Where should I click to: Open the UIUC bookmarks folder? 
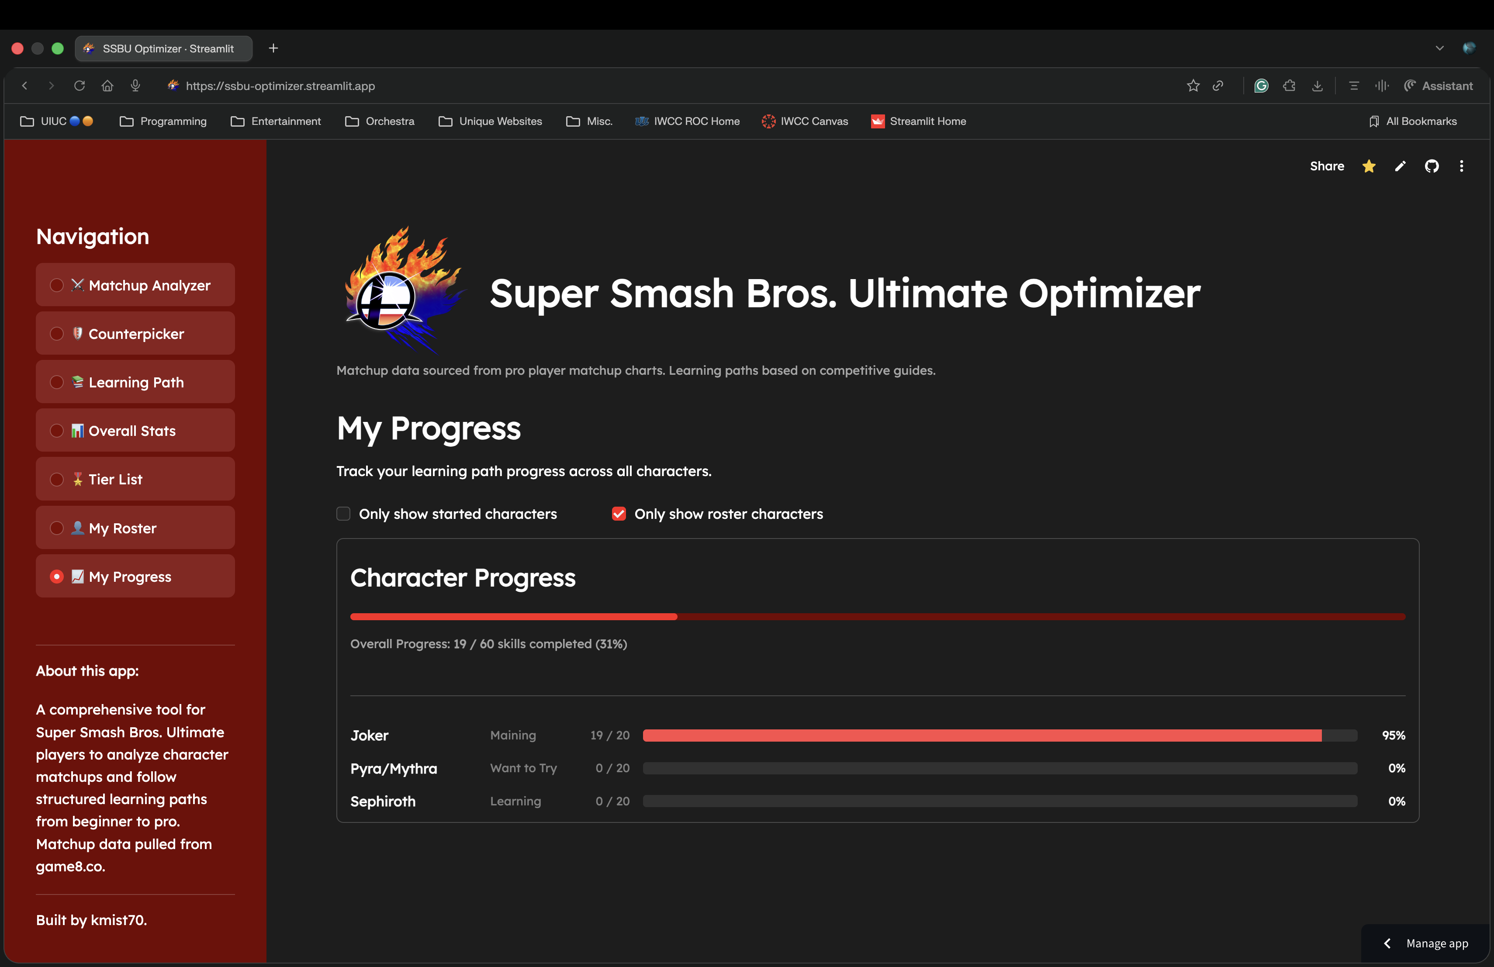tap(56, 121)
